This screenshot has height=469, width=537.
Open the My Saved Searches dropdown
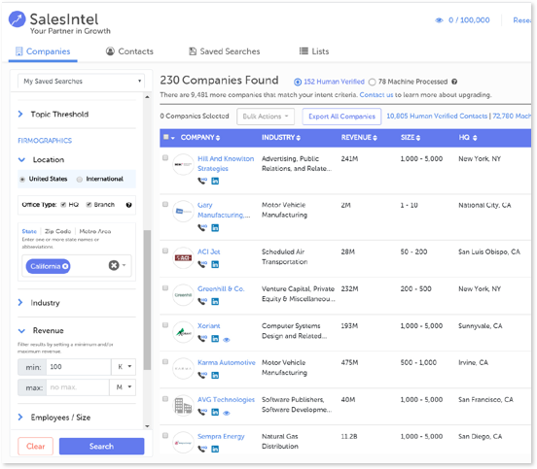coord(81,82)
